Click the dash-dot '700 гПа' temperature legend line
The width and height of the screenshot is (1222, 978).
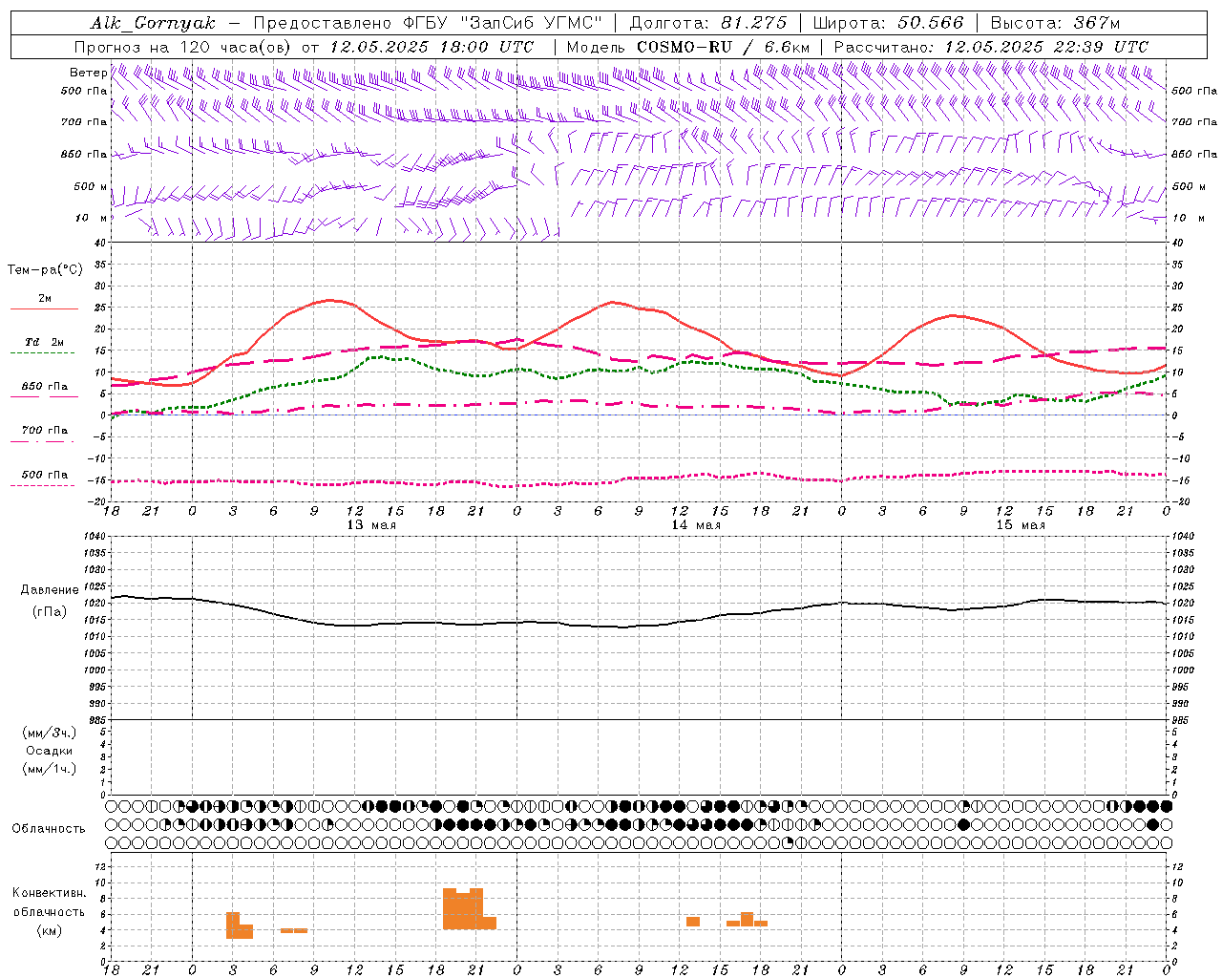(x=44, y=441)
